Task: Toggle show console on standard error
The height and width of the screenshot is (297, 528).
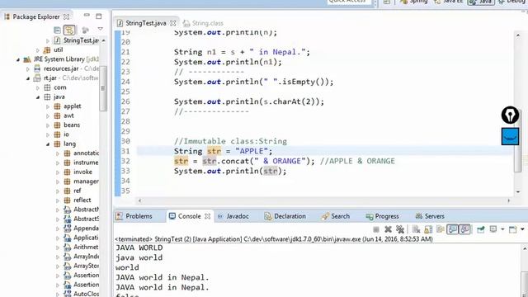Action: [x=464, y=229]
